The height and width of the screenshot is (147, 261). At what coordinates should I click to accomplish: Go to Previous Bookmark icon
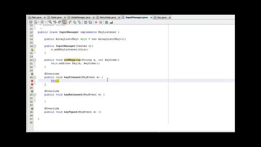coord(70,22)
